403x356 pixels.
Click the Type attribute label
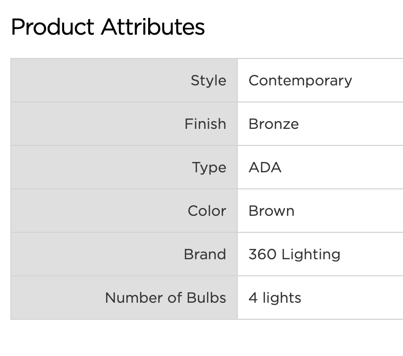[209, 168]
